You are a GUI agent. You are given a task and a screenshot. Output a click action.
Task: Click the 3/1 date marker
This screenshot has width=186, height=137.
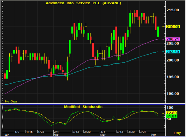(103, 132)
